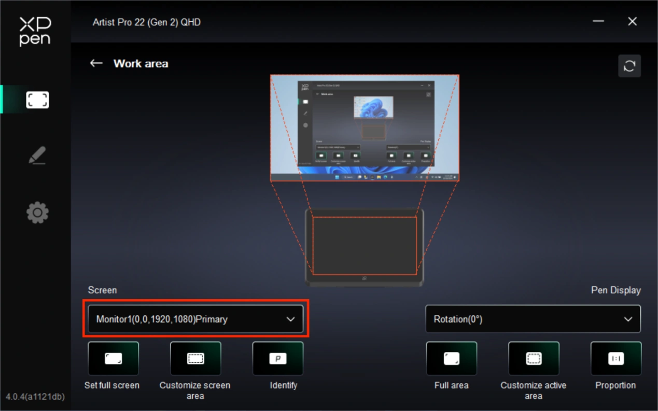Click the Artist Pro 22 device name
The image size is (658, 411).
click(147, 22)
